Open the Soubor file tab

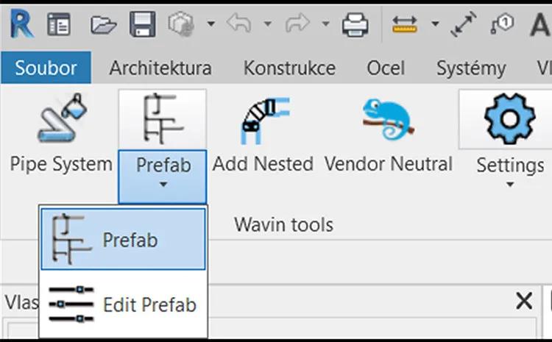tap(46, 68)
